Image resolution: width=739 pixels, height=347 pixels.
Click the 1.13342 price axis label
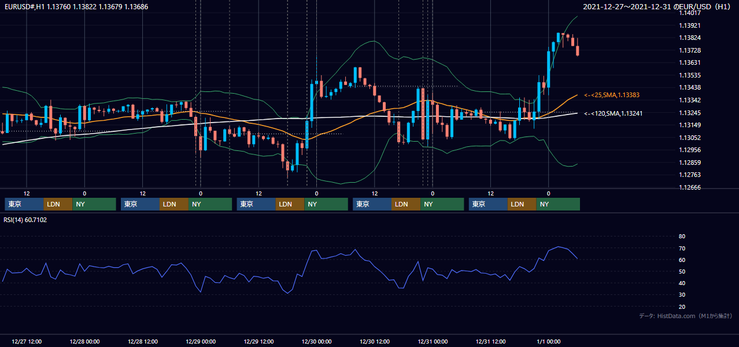click(x=690, y=100)
